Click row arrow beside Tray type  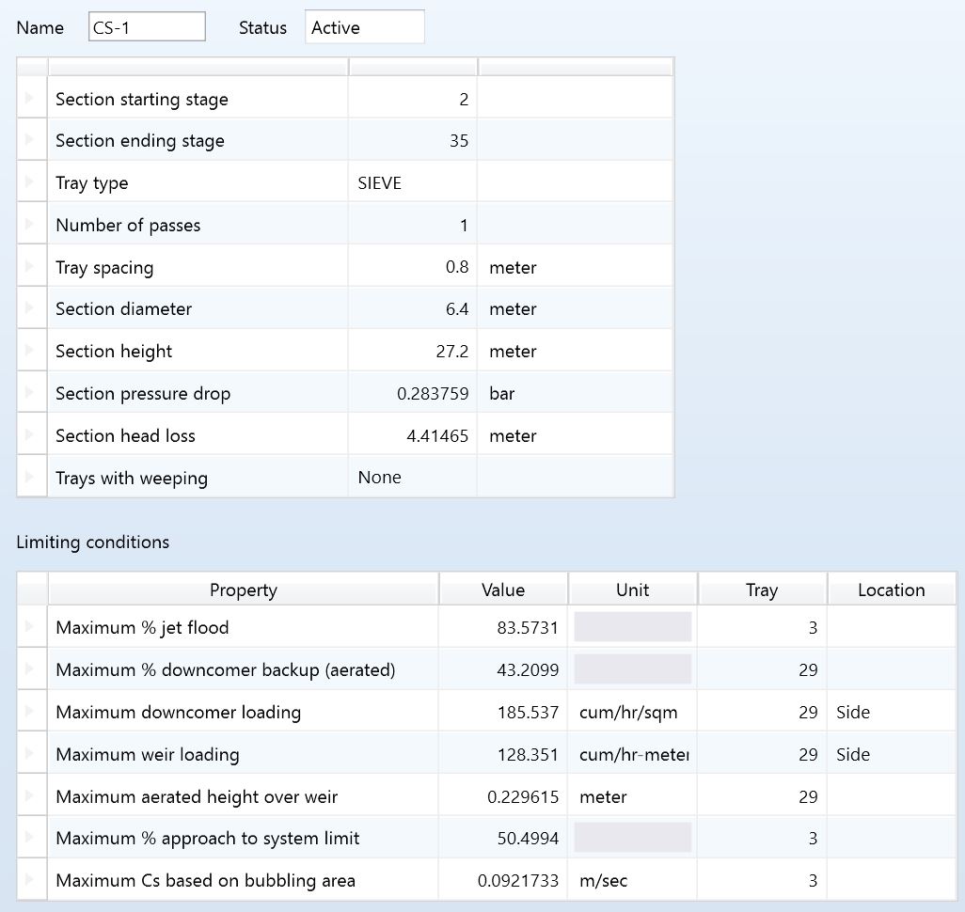click(x=31, y=182)
